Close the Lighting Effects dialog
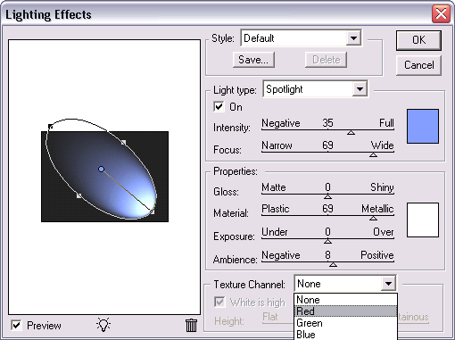Screen dimensions: 455x340 [441, 13]
